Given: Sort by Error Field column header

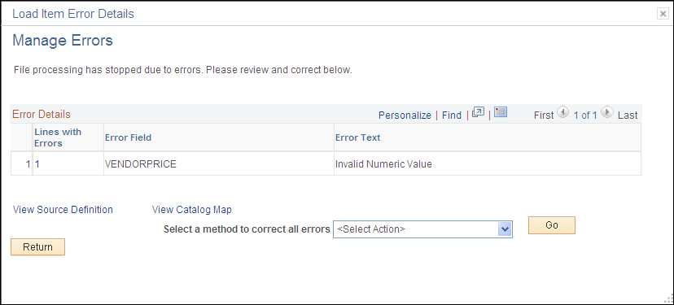Looking at the screenshot, I should 128,137.
